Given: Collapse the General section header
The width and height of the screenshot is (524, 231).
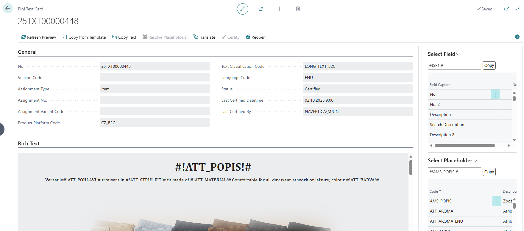Looking at the screenshot, I should [x=27, y=52].
